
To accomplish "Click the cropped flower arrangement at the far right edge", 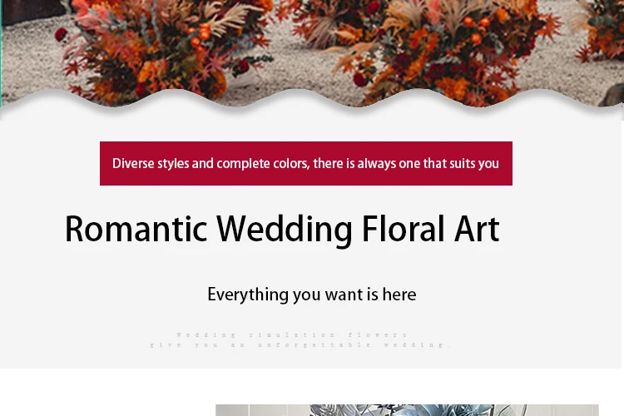I will (x=599, y=30).
